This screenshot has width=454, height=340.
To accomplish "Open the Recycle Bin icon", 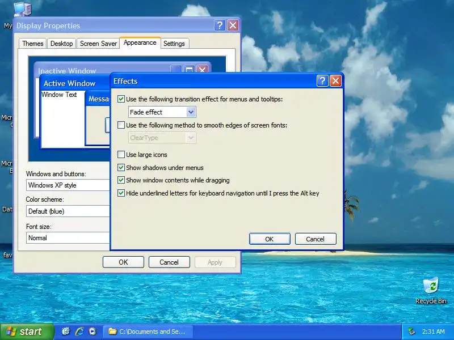I will (x=431, y=290).
